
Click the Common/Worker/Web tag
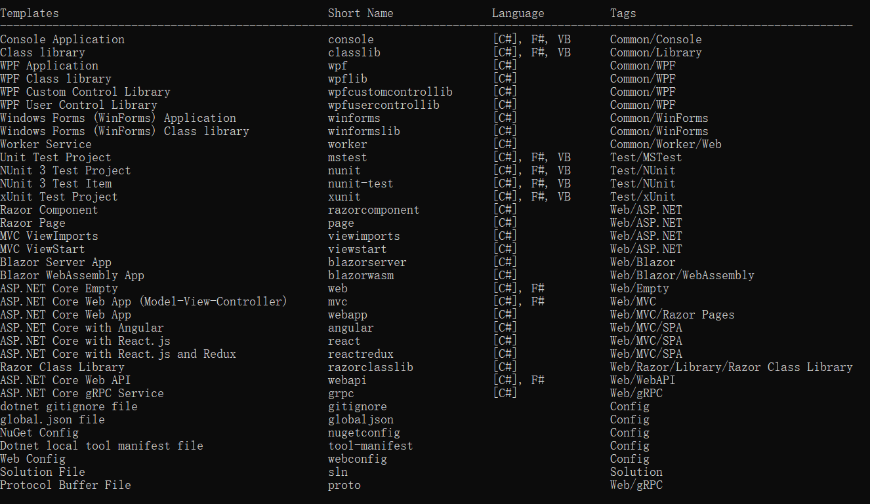(x=665, y=144)
